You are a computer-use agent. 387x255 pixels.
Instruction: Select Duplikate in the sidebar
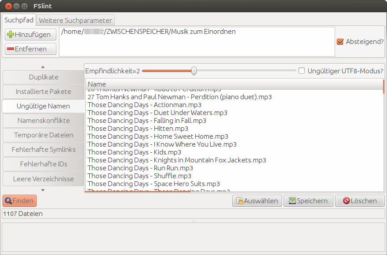(44, 77)
